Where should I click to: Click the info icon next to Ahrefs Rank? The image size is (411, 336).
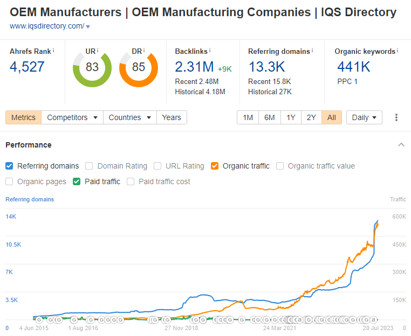click(x=54, y=50)
